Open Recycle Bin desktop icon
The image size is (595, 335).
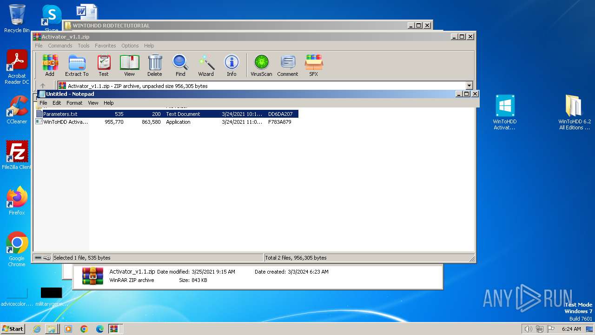[17, 19]
